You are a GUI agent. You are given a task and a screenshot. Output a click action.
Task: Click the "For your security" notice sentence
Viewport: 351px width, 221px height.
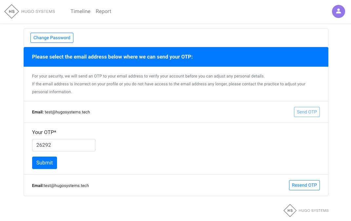coord(148,76)
